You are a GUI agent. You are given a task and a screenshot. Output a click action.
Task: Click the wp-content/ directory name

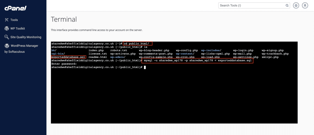pyautogui.click(x=185, y=54)
